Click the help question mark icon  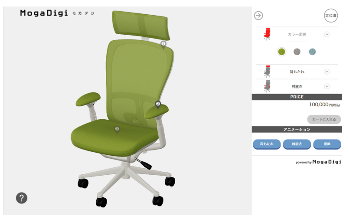[22, 198]
